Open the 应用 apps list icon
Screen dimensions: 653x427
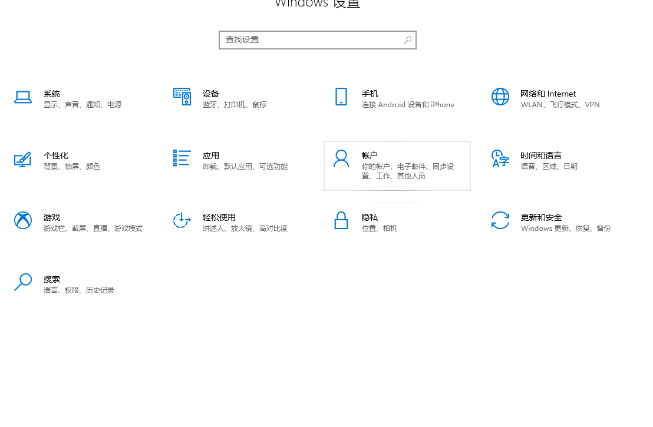[182, 159]
